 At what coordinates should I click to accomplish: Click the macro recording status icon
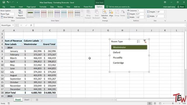tap(9, 104)
